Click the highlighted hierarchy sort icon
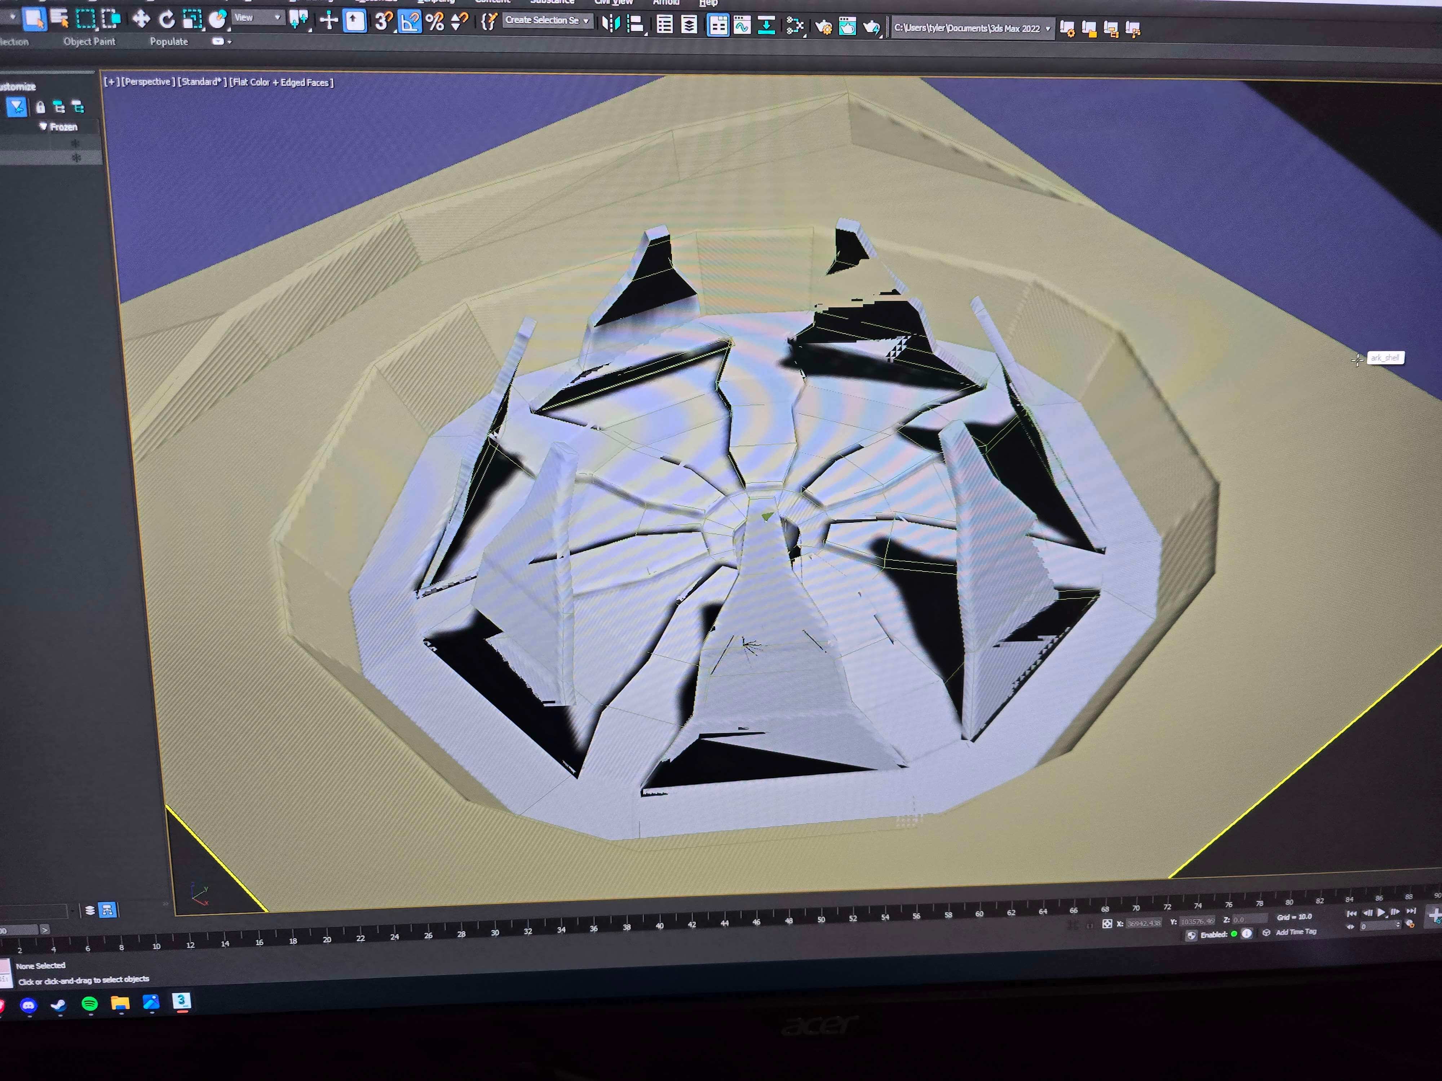 (107, 909)
